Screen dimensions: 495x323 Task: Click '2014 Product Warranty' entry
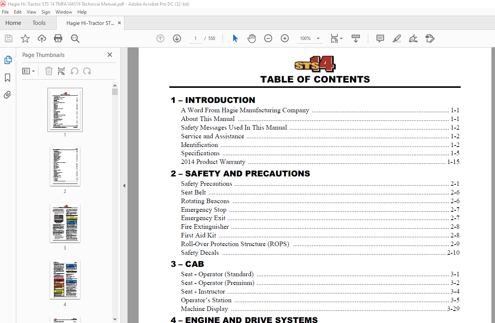(213, 162)
